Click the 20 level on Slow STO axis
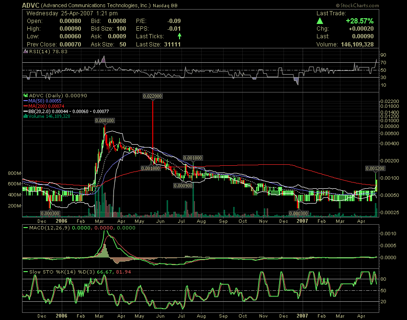 (x=384, y=302)
